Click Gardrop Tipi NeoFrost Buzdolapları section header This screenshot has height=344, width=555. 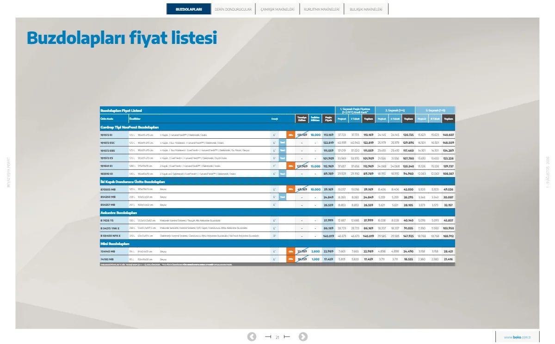tap(129, 127)
